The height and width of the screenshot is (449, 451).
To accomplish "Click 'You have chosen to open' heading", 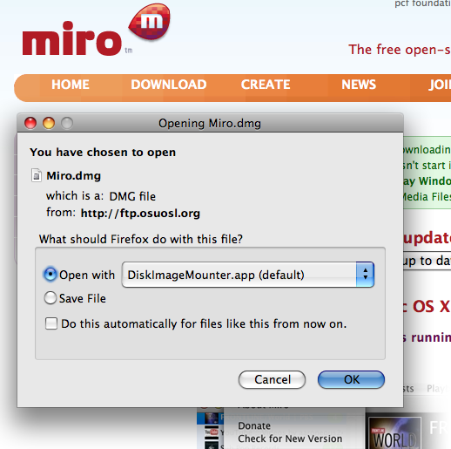I will click(x=103, y=153).
